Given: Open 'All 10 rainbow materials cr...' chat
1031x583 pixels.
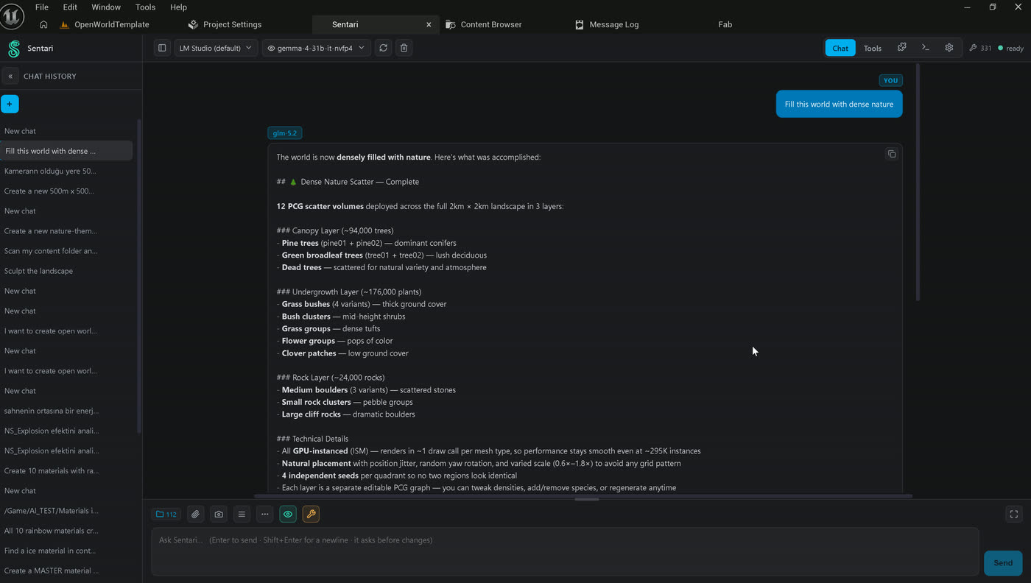Looking at the screenshot, I should 66,531.
